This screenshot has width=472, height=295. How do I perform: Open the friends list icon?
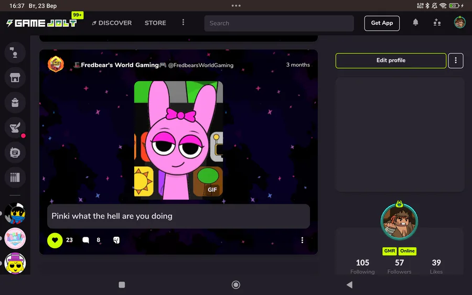pos(437,23)
